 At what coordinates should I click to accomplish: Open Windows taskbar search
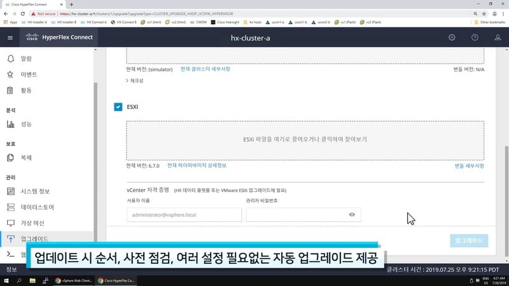tap(19, 280)
